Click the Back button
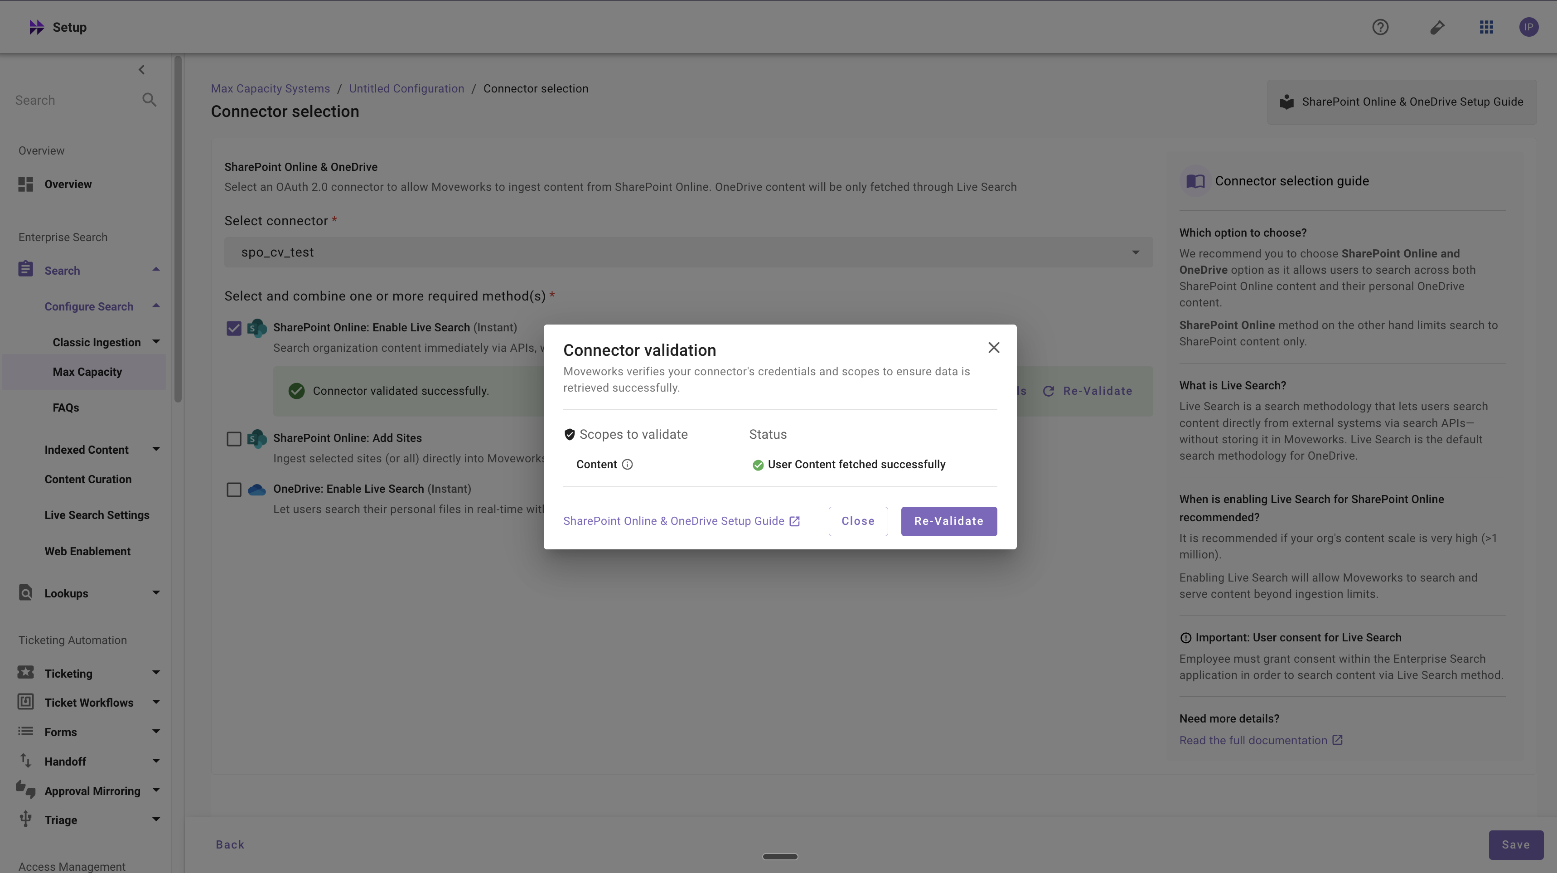 pos(230,844)
